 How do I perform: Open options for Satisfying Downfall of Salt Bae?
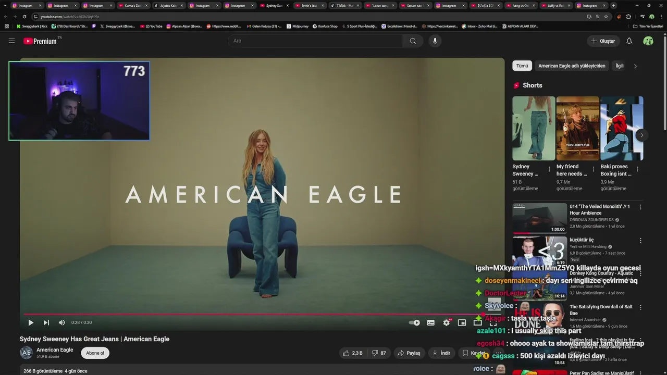click(640, 307)
